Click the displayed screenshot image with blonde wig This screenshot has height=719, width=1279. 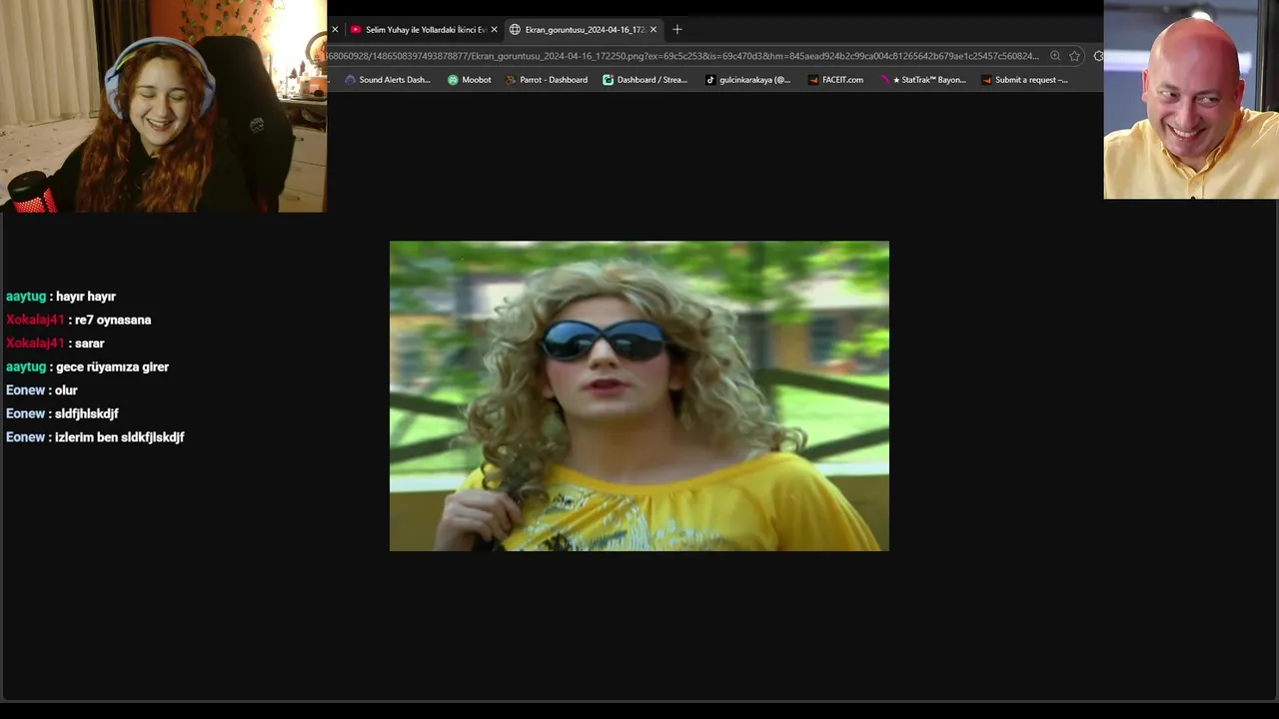click(x=639, y=395)
